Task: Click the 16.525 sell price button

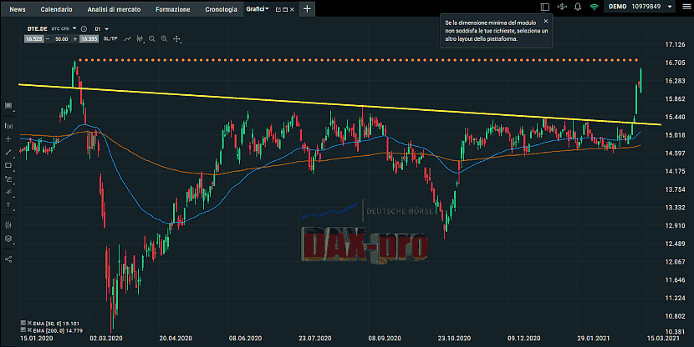Action: coord(33,39)
